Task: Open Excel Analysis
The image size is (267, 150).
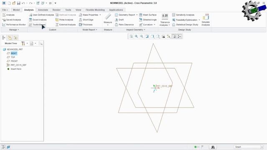Action: click(38, 20)
